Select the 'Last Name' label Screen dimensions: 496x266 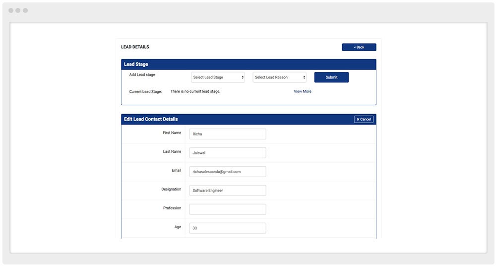pyautogui.click(x=172, y=152)
